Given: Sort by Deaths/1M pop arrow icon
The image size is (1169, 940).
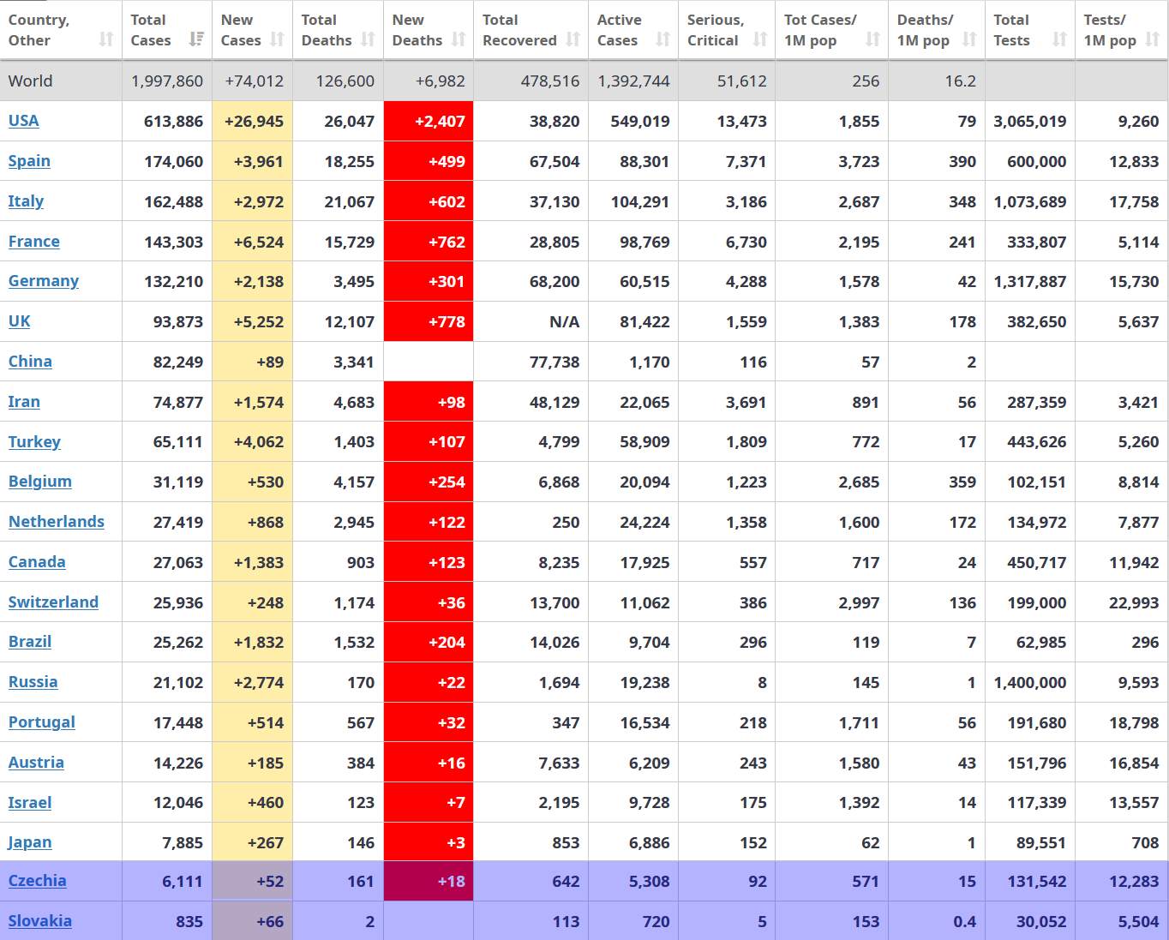Looking at the screenshot, I should [x=969, y=39].
